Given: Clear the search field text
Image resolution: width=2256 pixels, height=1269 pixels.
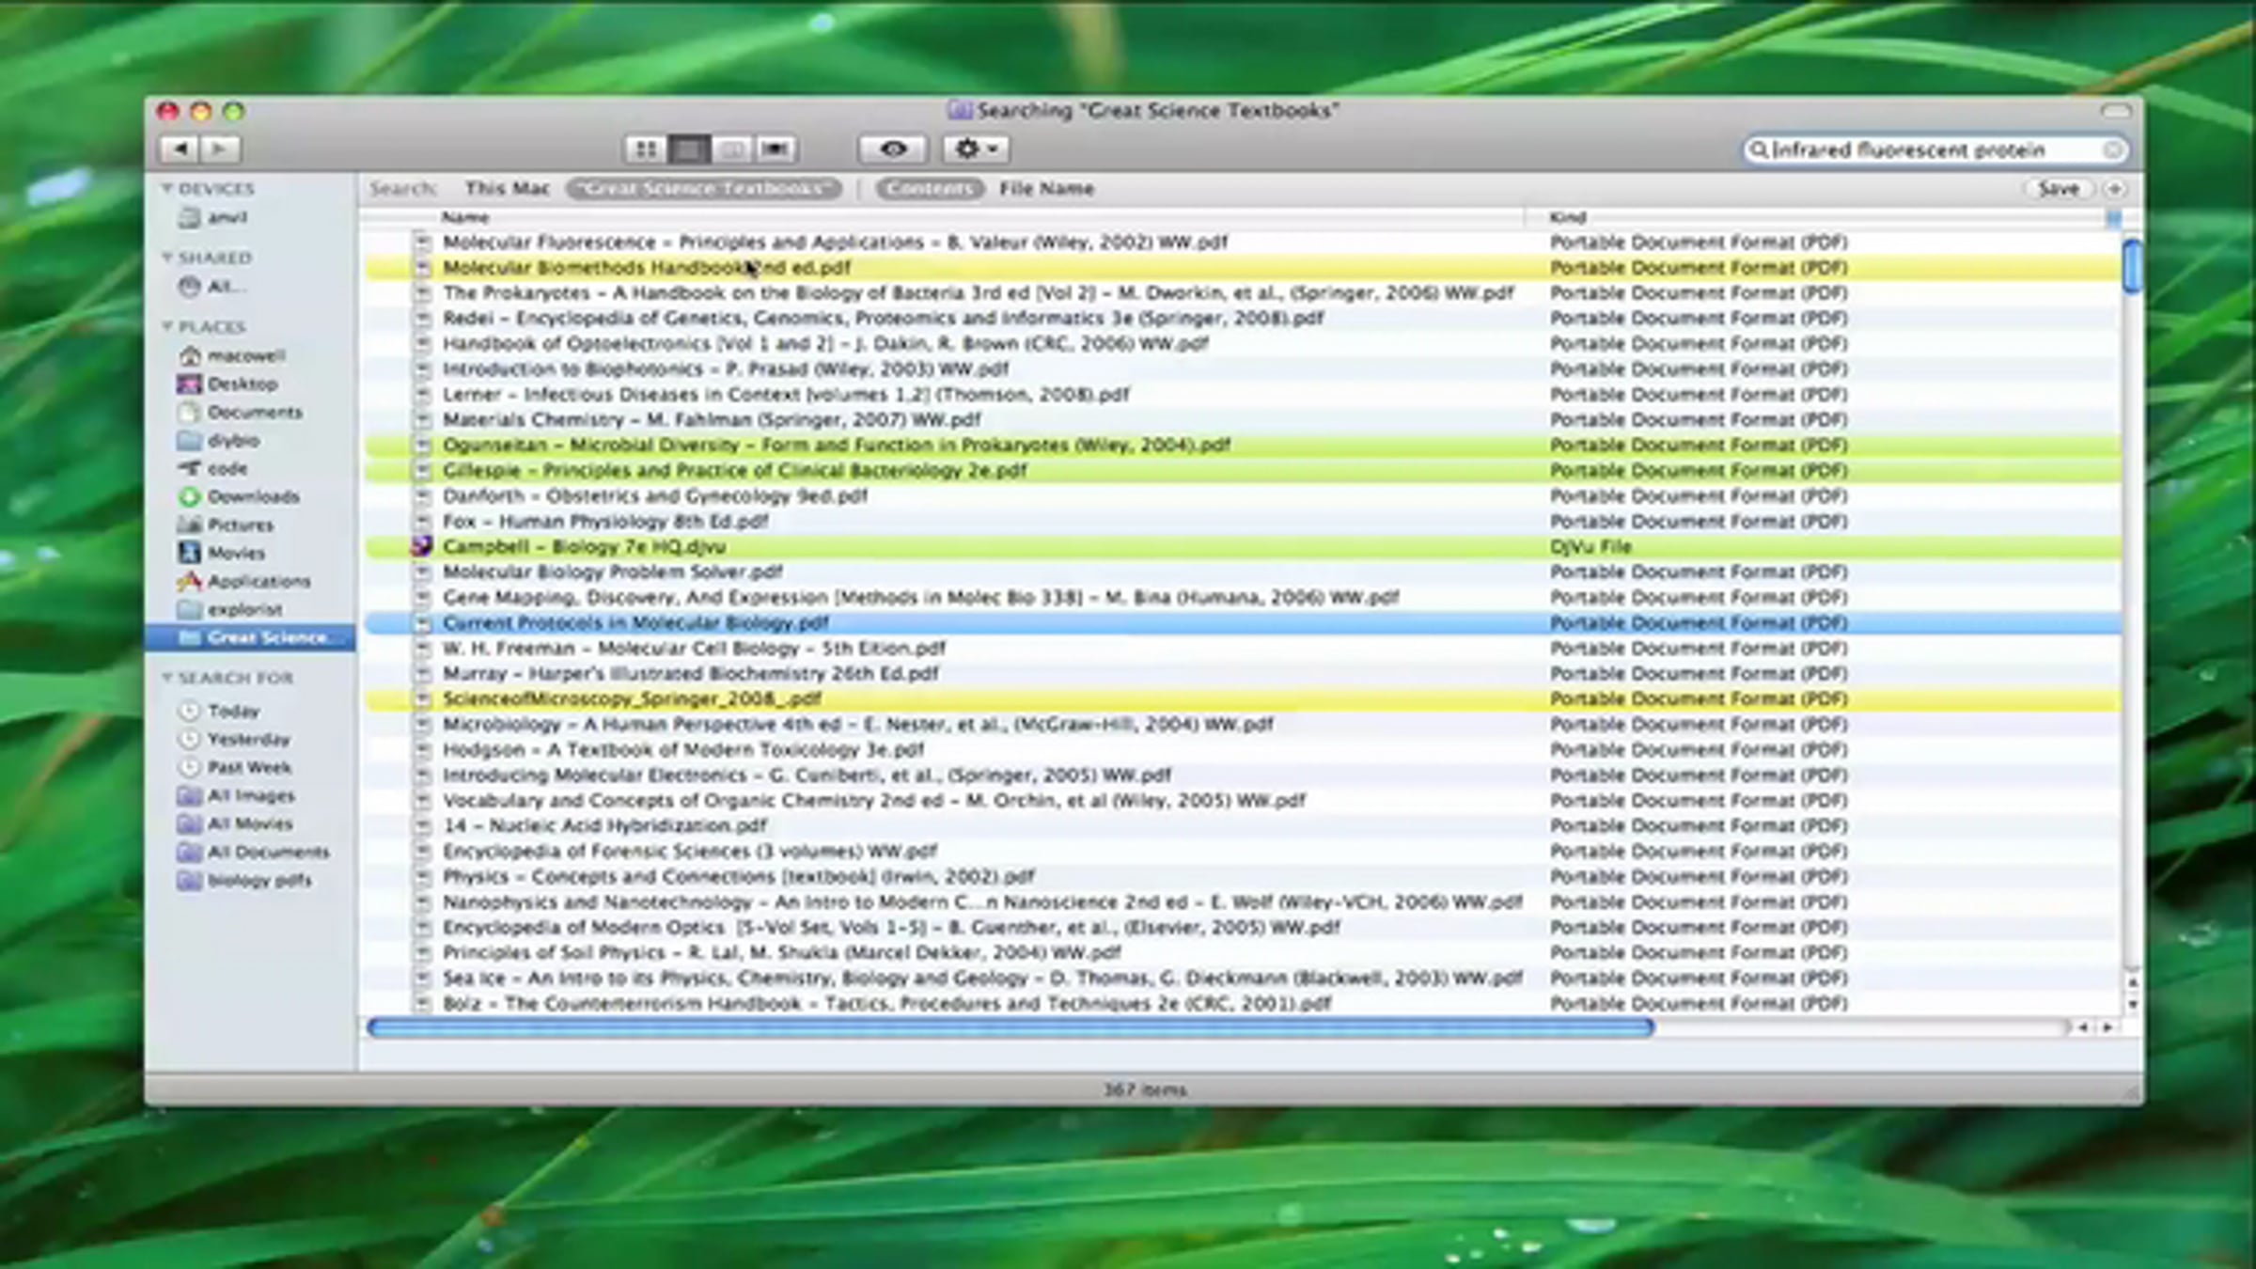Looking at the screenshot, I should point(2111,150).
